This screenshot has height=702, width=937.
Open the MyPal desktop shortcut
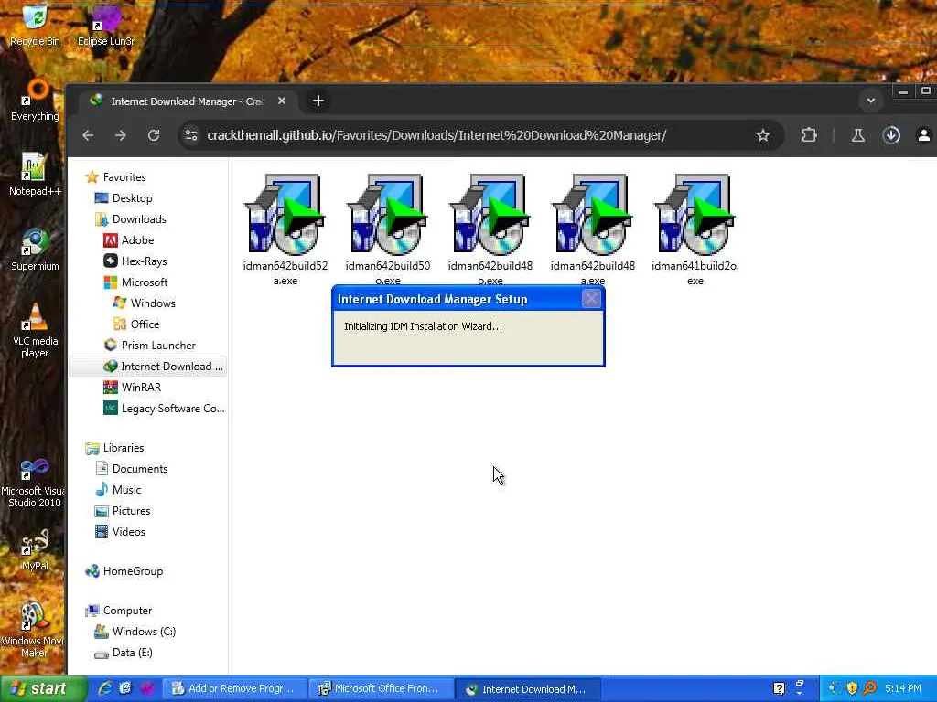[35, 550]
